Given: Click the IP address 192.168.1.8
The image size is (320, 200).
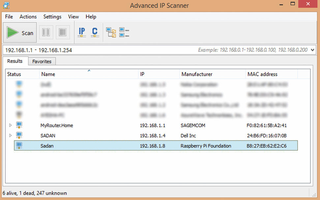Looking at the screenshot, I should tap(153, 146).
